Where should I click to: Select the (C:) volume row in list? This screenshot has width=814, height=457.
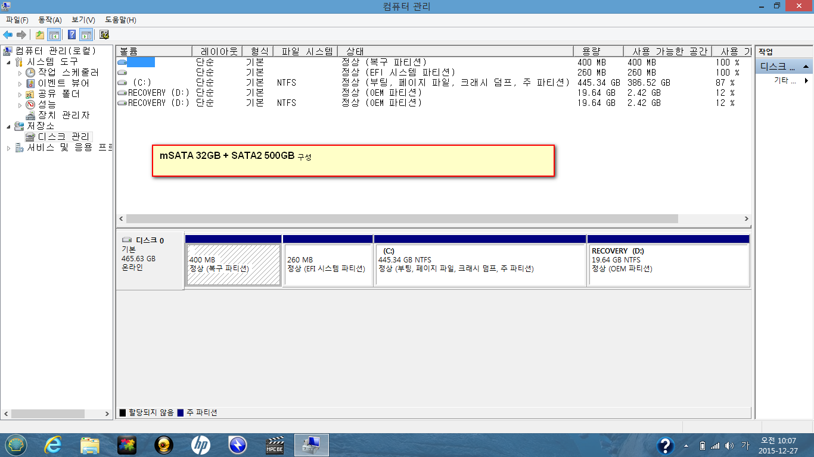tap(433, 83)
